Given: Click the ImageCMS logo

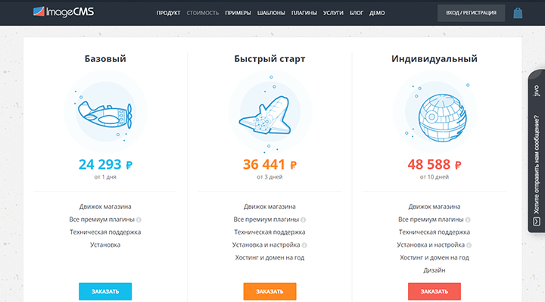Looking at the screenshot, I should (x=64, y=12).
